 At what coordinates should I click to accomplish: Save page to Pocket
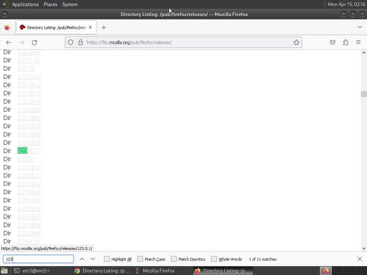click(x=333, y=42)
